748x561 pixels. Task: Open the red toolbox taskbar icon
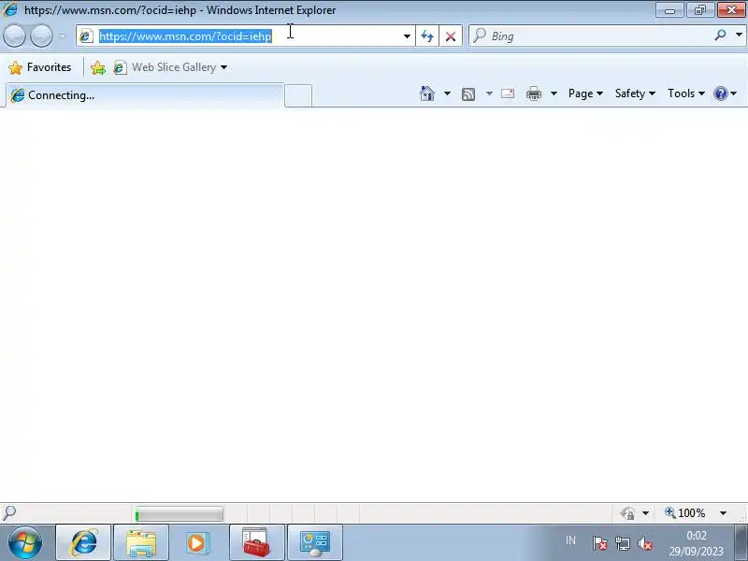tap(256, 542)
